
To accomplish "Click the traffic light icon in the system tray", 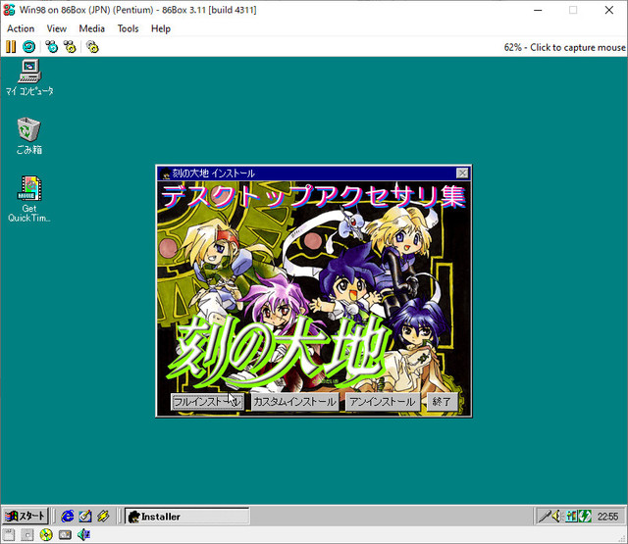I will tap(571, 517).
